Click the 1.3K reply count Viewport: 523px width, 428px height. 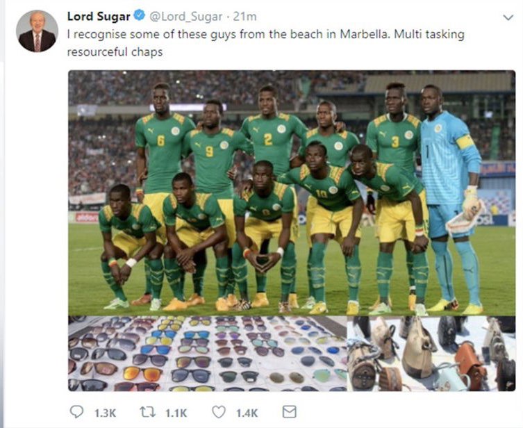pyautogui.click(x=105, y=413)
